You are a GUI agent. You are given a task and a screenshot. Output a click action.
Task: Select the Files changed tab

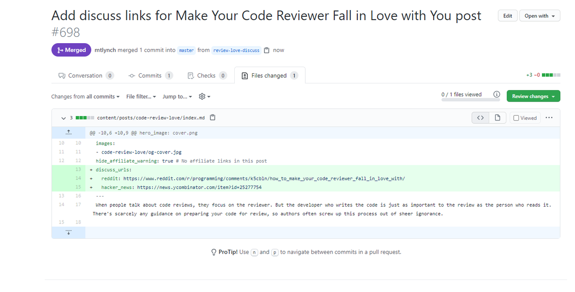270,75
